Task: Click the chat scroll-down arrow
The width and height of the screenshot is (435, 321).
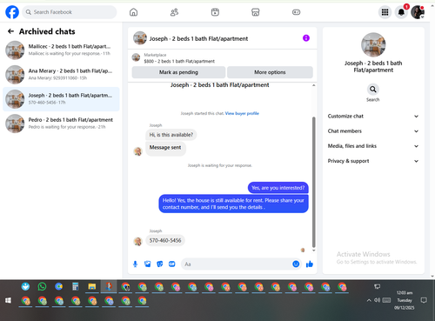Action: pos(313,251)
